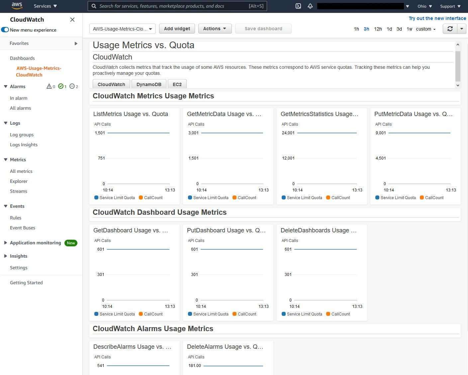The image size is (468, 375).
Task: Open the Actions dropdown
Action: pos(215,29)
